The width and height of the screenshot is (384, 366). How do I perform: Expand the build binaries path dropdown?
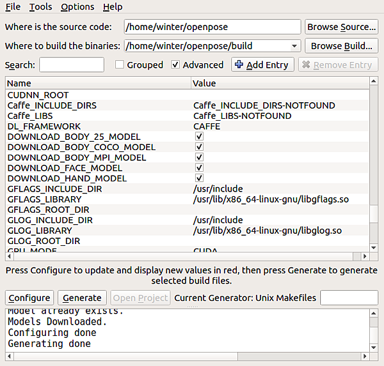pyautogui.click(x=294, y=46)
